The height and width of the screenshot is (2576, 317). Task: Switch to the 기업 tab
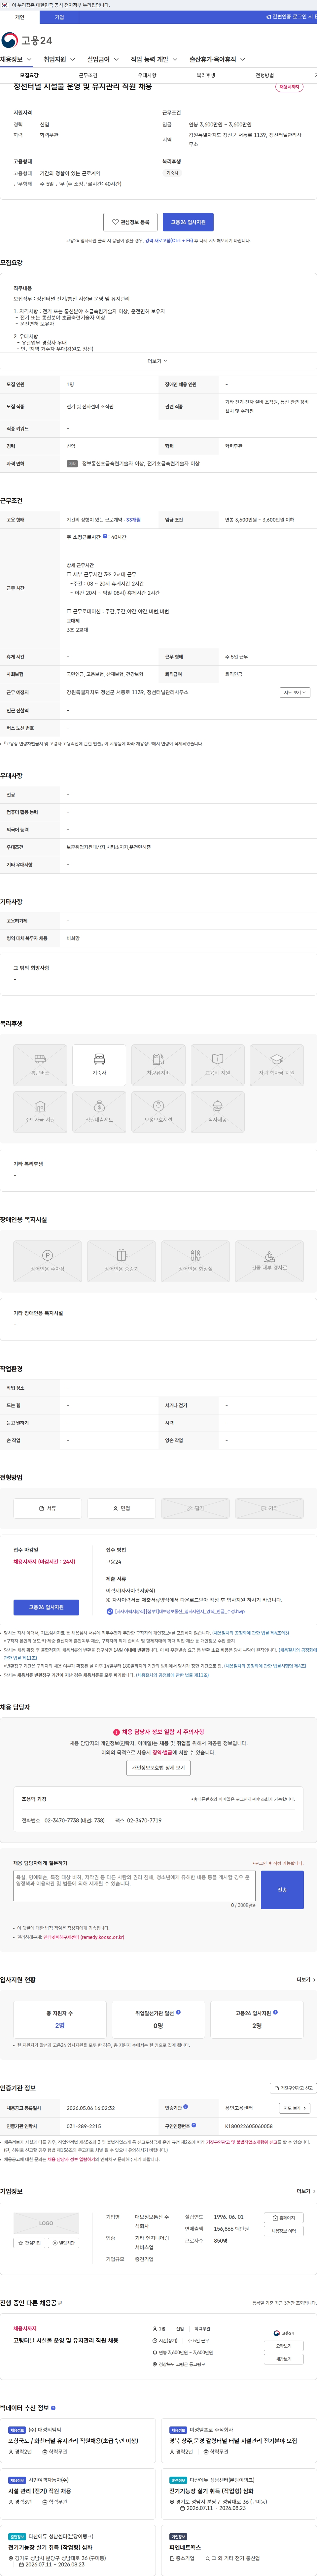tap(59, 17)
